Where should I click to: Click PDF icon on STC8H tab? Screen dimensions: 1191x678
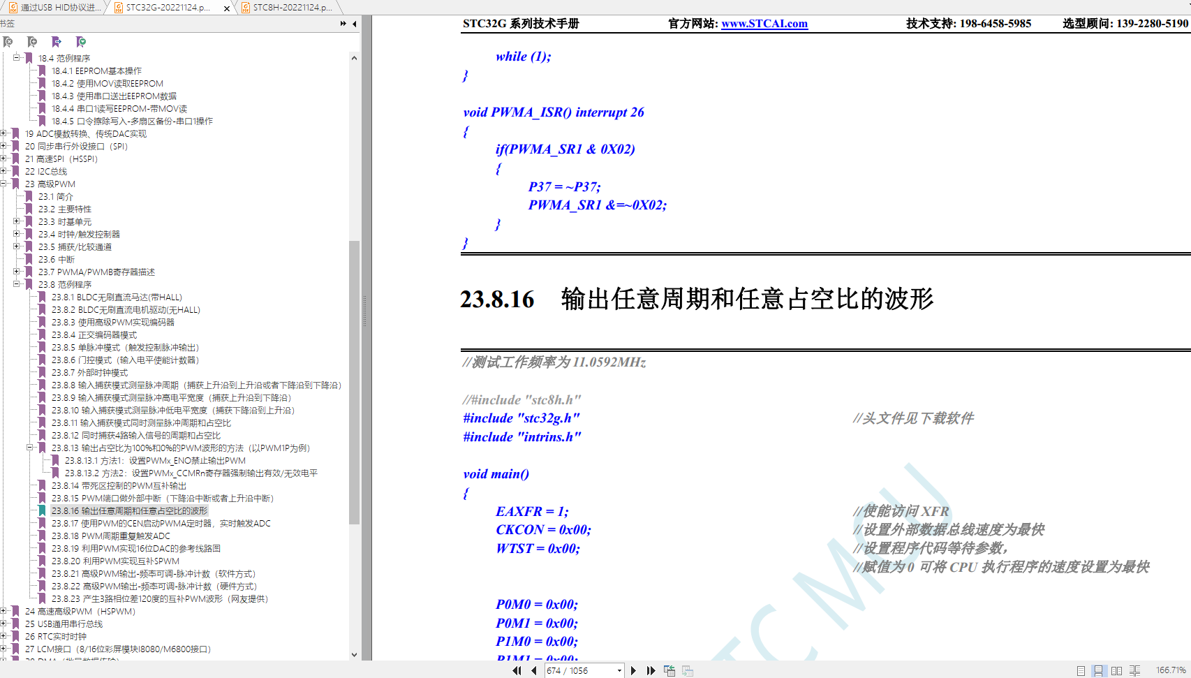coord(246,8)
